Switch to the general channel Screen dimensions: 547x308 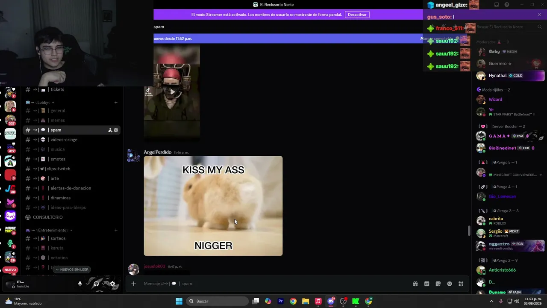(71, 110)
